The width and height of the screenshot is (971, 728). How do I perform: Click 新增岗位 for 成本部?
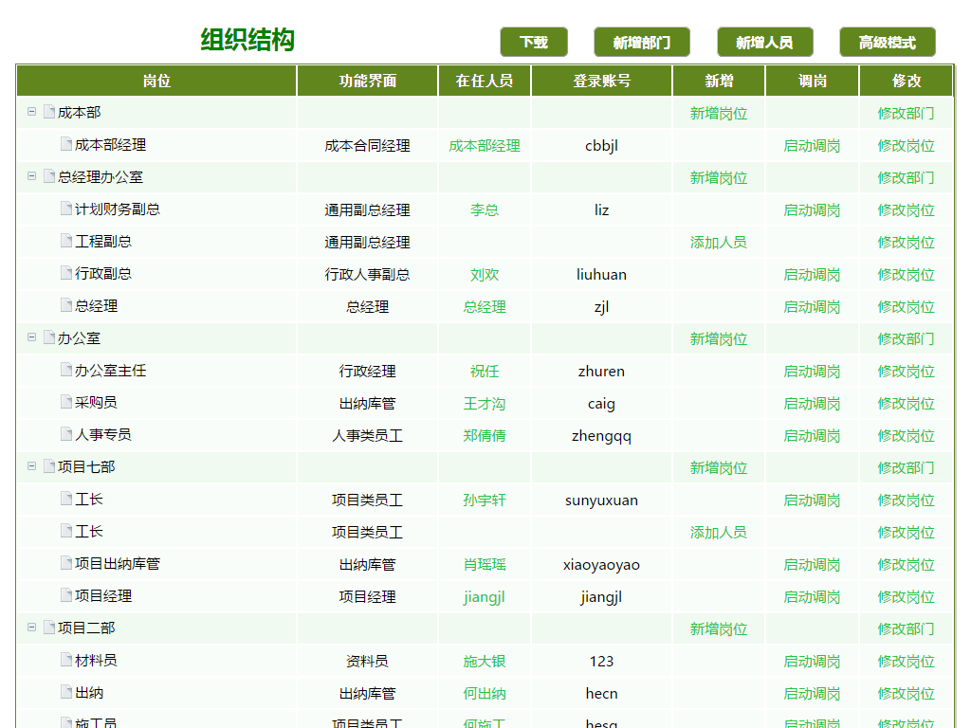point(719,114)
